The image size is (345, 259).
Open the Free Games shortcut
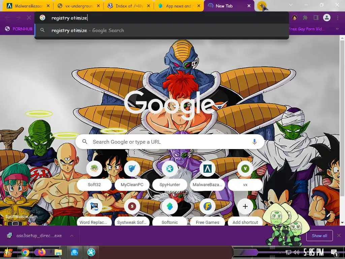(x=208, y=212)
